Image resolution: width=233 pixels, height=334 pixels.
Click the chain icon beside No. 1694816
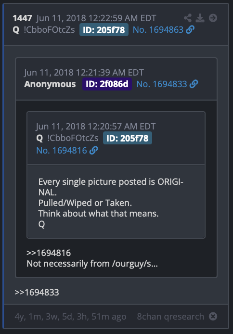[94, 150]
